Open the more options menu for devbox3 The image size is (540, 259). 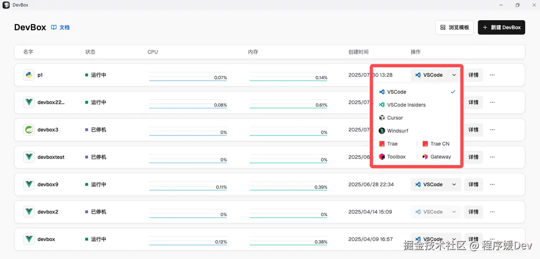click(492, 130)
